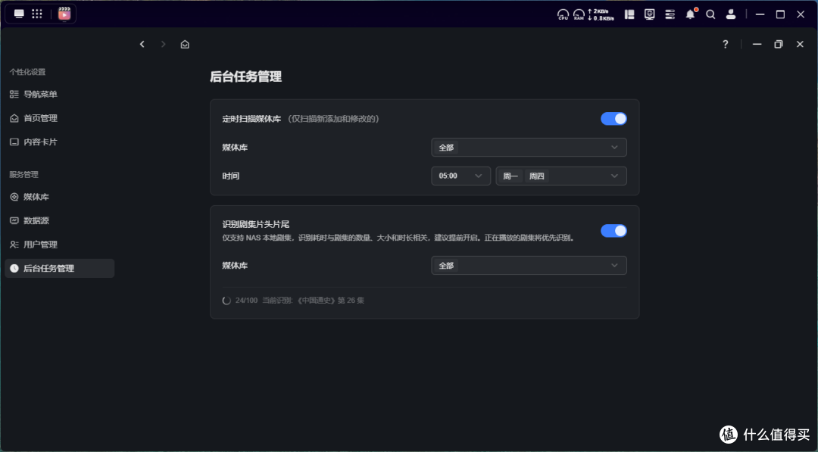Expand the scan 媒体库 dropdown

[529, 148]
